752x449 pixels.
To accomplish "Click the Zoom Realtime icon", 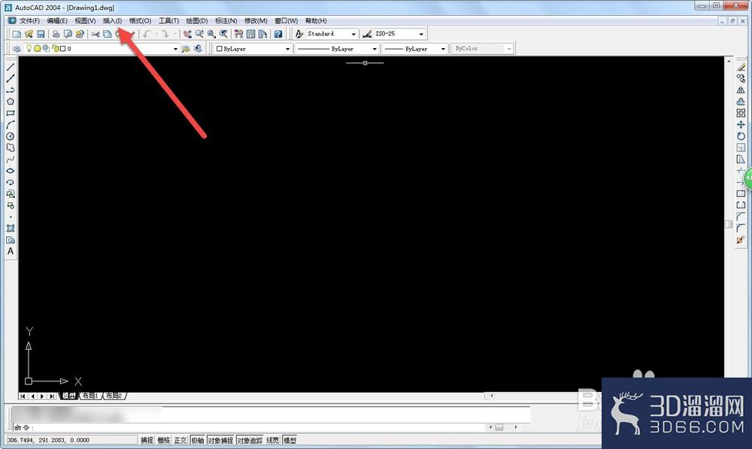I will point(199,34).
